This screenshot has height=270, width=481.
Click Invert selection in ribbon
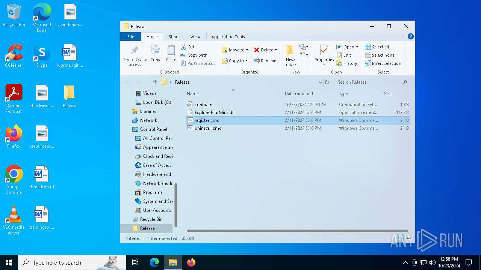point(383,63)
